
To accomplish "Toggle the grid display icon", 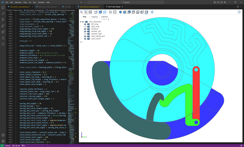I will tap(90, 12).
